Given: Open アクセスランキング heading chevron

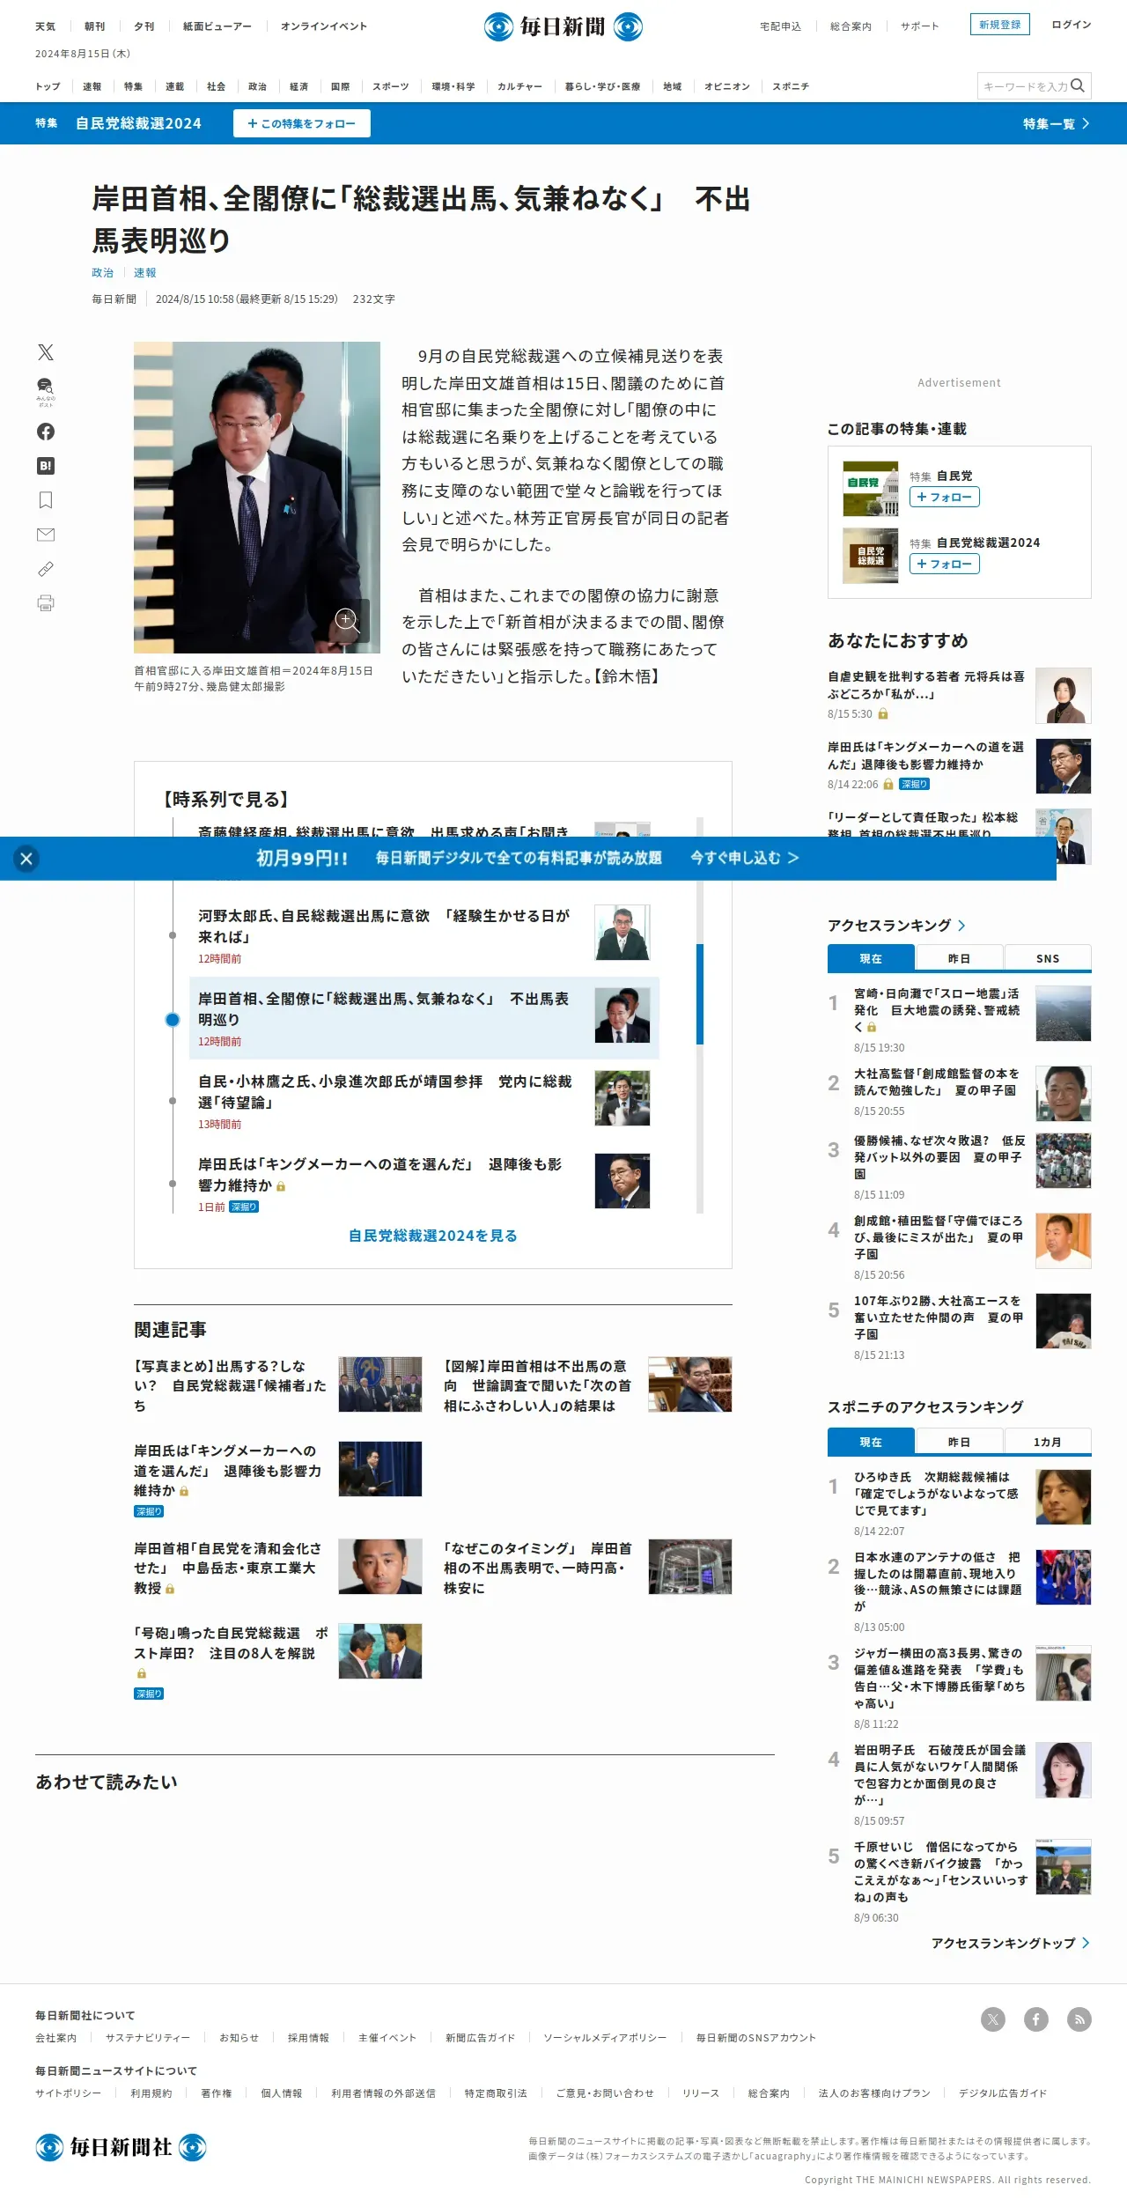Looking at the screenshot, I should [961, 926].
